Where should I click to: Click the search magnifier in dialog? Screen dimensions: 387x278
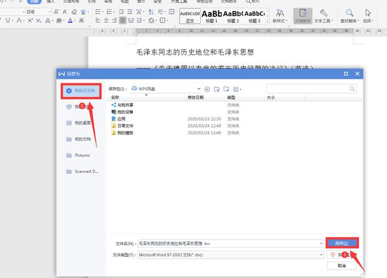click(352, 88)
